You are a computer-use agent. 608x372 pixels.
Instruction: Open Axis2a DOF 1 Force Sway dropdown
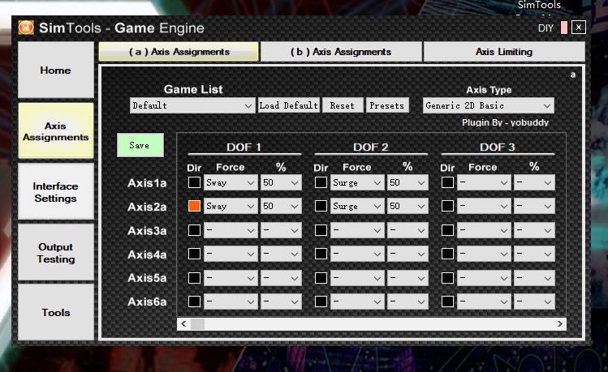231,206
